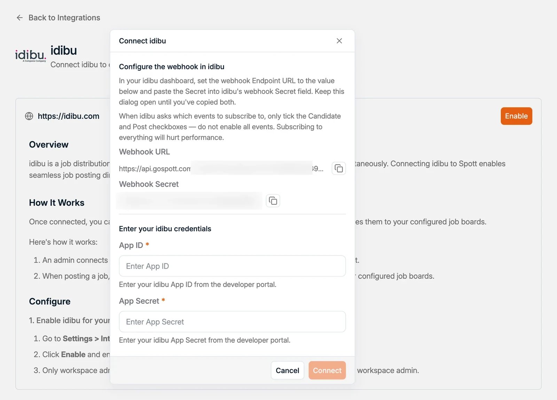Image resolution: width=557 pixels, height=400 pixels.
Task: Copy the Webhook Secret
Action: tap(273, 201)
